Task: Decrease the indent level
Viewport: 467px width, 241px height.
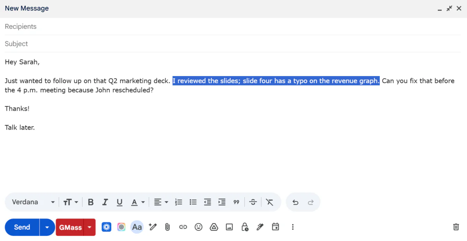Action: [x=207, y=202]
